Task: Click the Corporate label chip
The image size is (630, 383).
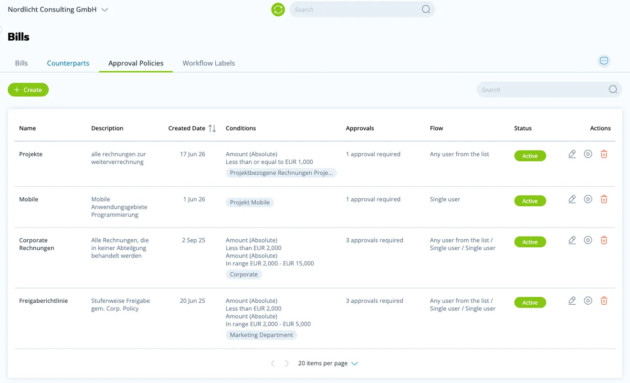Action: tap(244, 275)
